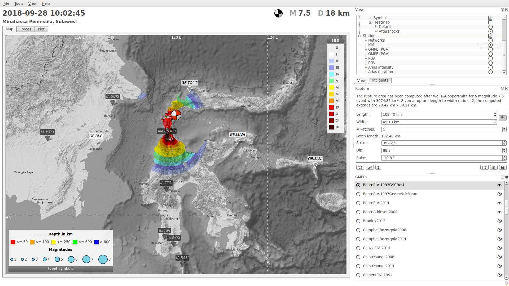
Task: Click the delete rupture trash button
Action: 494,167
